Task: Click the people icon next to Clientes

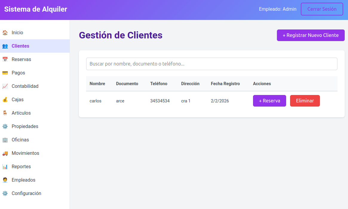Action: (5, 46)
